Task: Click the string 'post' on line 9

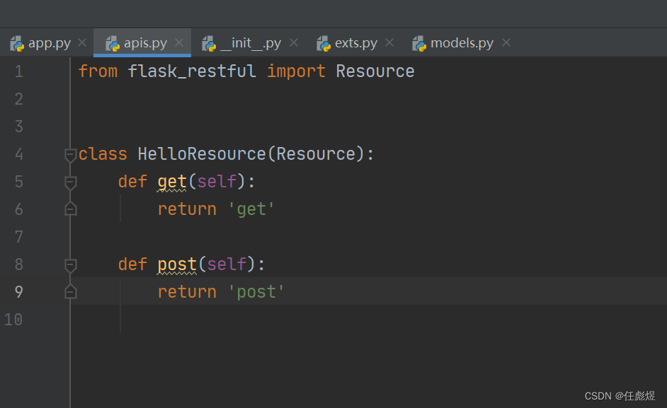Action: tap(256, 292)
